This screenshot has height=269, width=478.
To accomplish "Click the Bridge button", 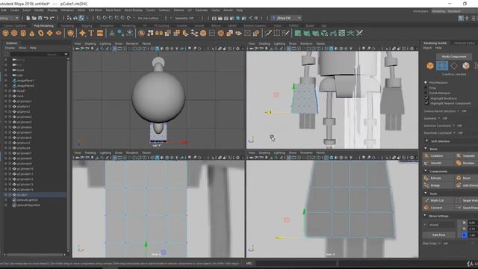I will point(436,185).
